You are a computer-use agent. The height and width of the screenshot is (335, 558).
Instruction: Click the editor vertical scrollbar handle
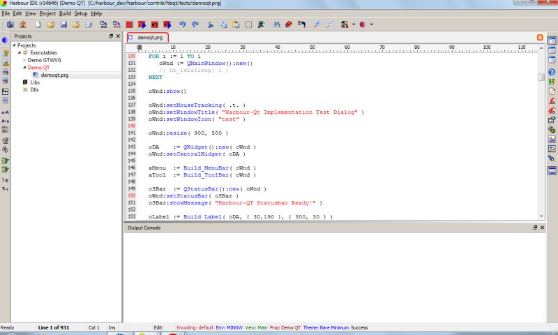tap(541, 77)
